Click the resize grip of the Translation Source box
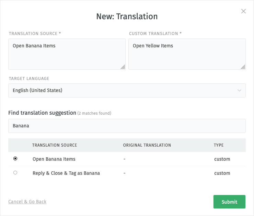Screen dimensions: 254x216 click(123, 67)
